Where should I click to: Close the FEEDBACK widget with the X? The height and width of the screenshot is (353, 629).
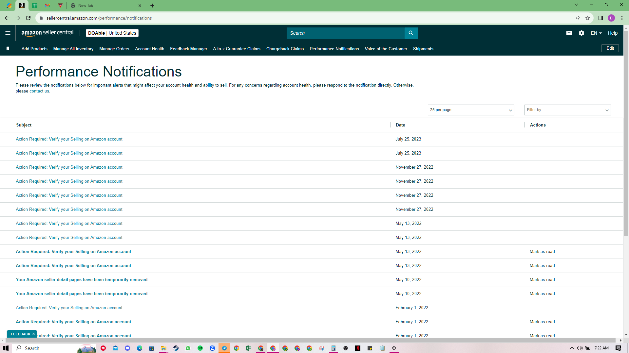coord(33,334)
